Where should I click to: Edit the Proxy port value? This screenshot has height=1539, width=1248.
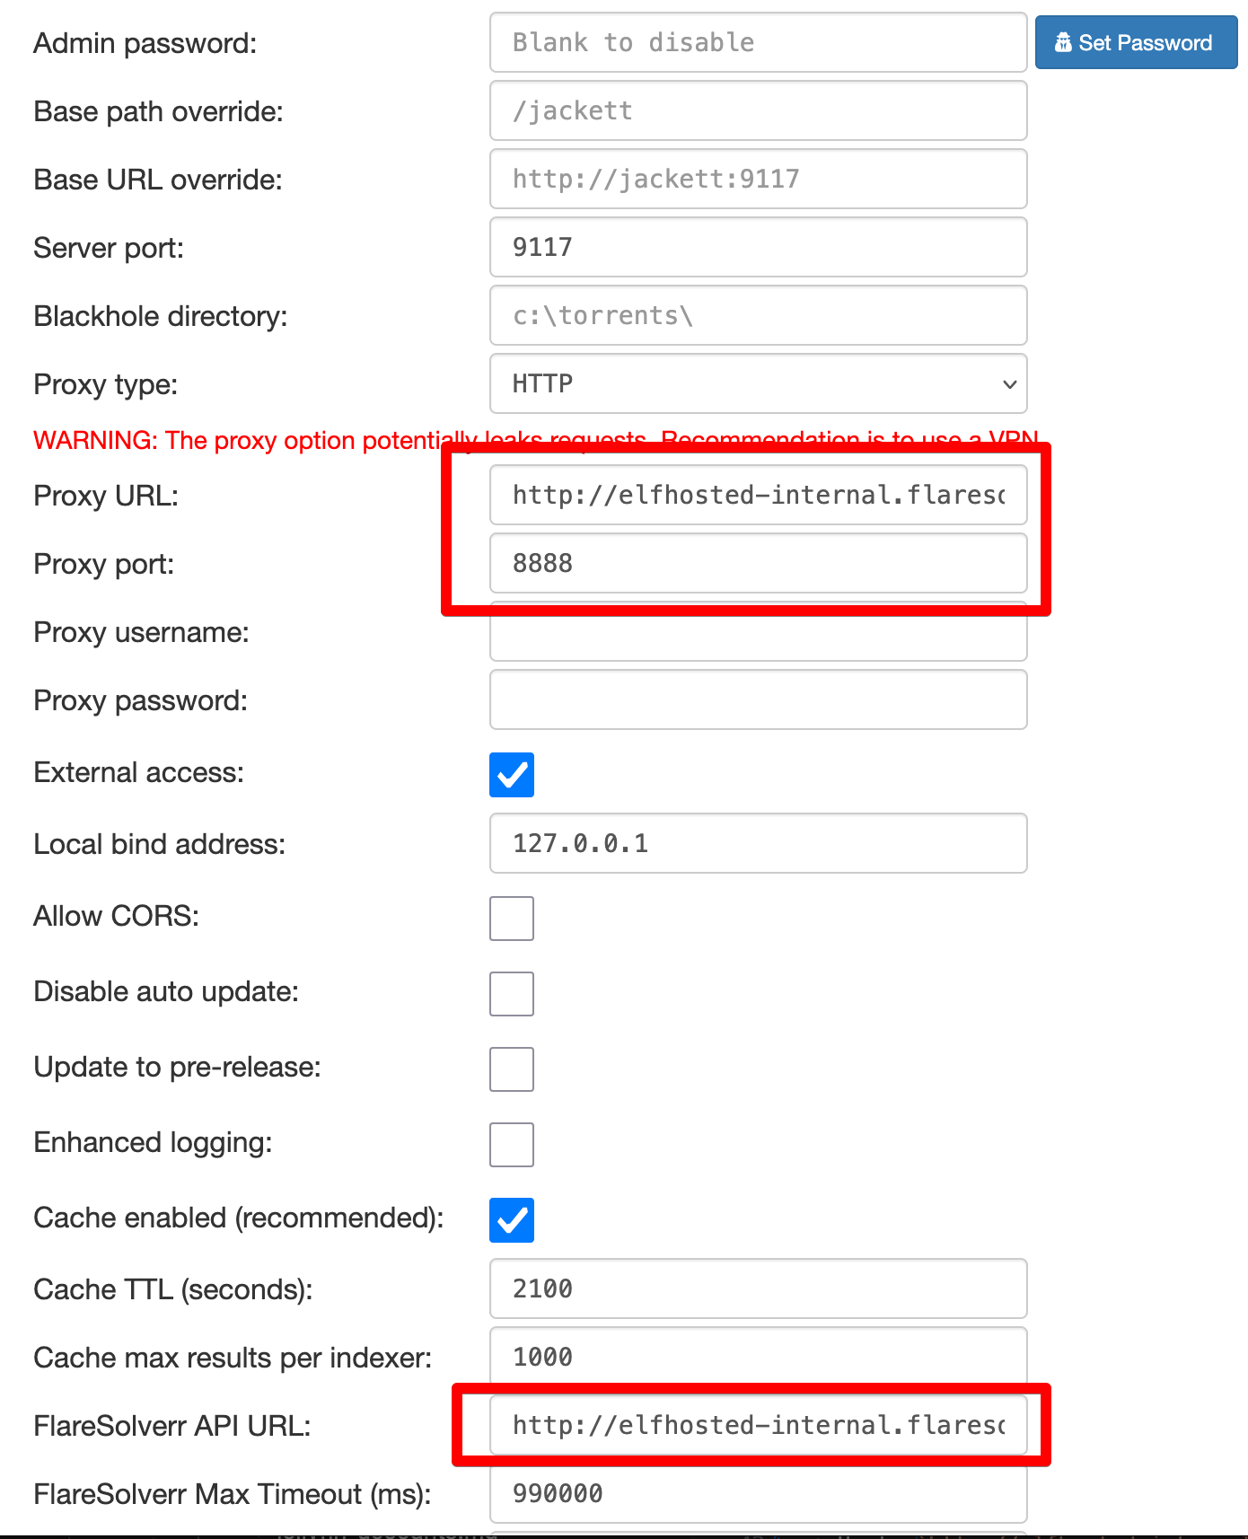coord(758,563)
